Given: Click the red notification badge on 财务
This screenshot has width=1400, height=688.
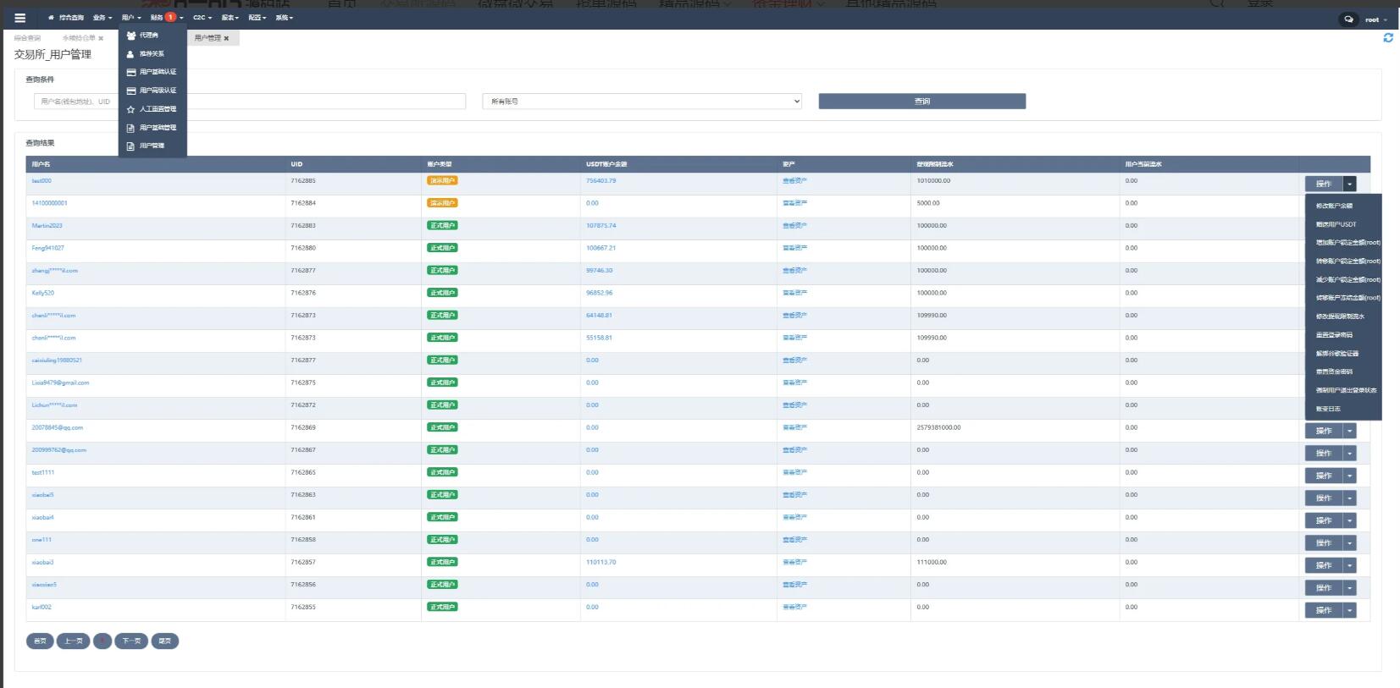Looking at the screenshot, I should [x=170, y=17].
